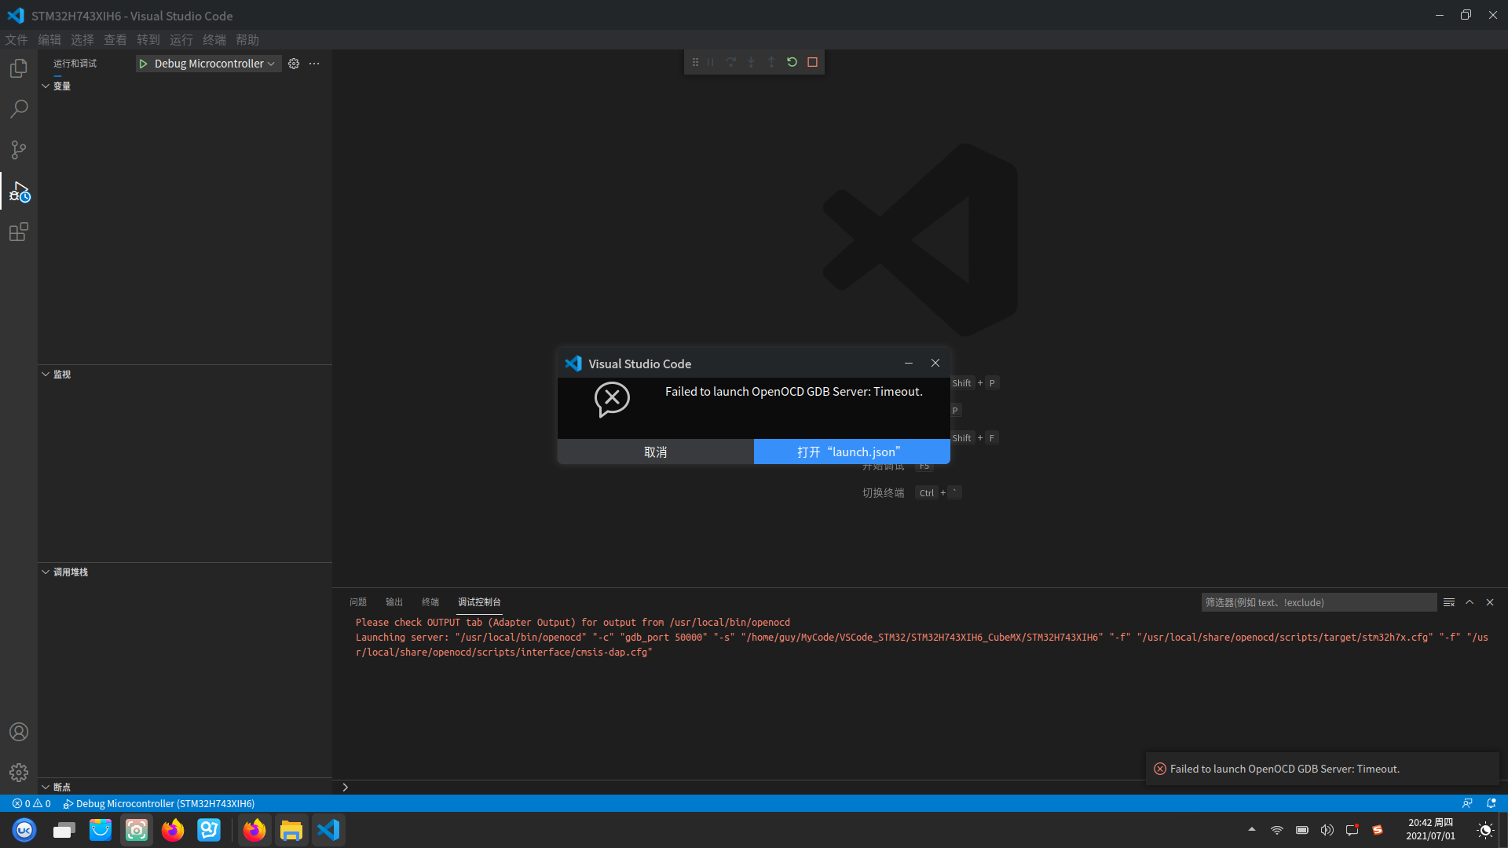Open the 查看 (View) menu
Screen dimensions: 1508x848
[x=115, y=40]
